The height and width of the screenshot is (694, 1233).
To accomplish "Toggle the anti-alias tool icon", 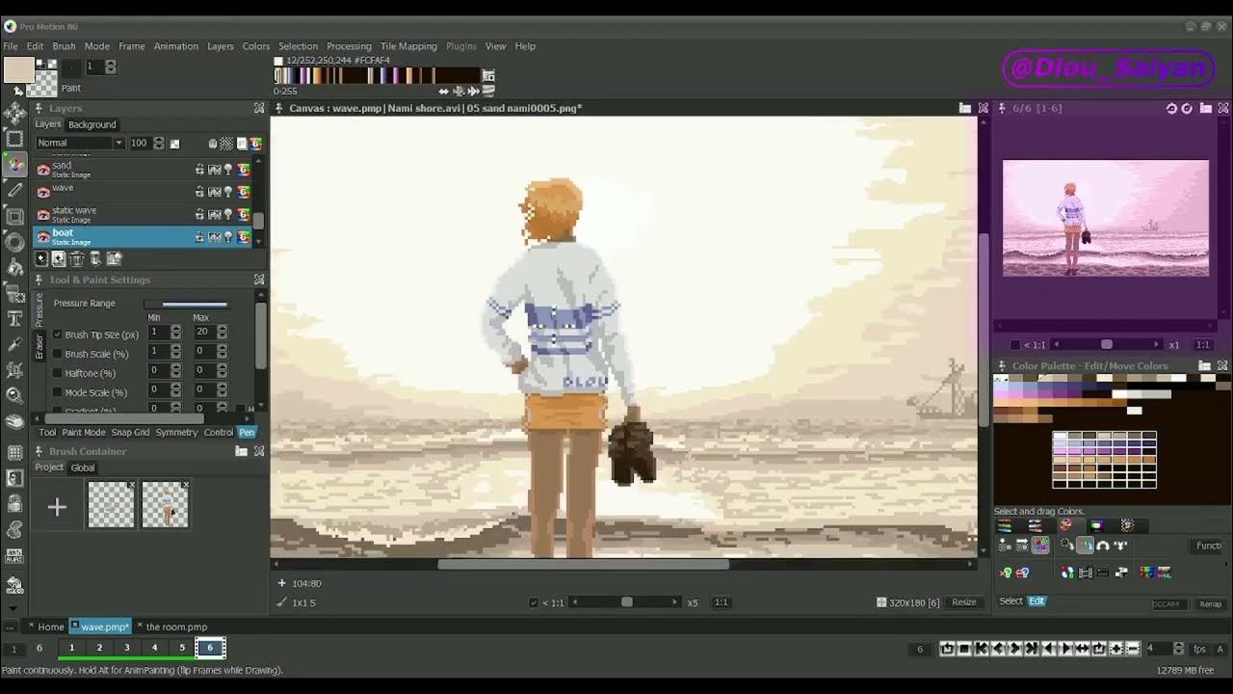I will coord(14,555).
